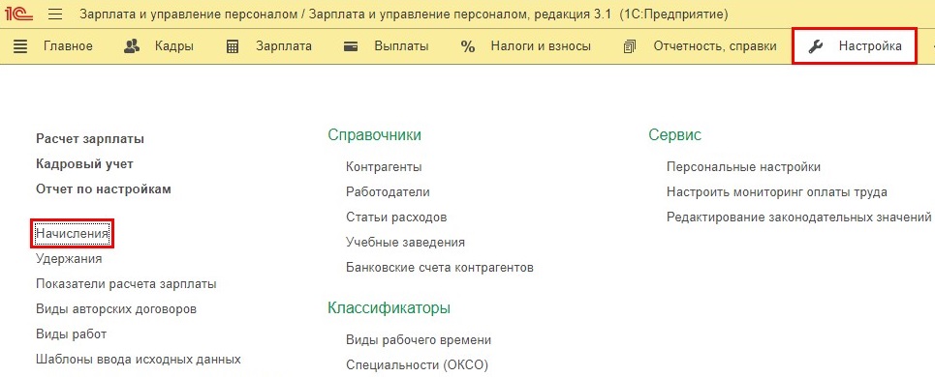Open Виды рабочего времени classifier
The height and width of the screenshot is (377, 935).
point(419,339)
